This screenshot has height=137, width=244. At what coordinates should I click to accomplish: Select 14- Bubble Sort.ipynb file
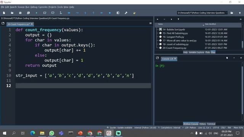(x=174, y=30)
